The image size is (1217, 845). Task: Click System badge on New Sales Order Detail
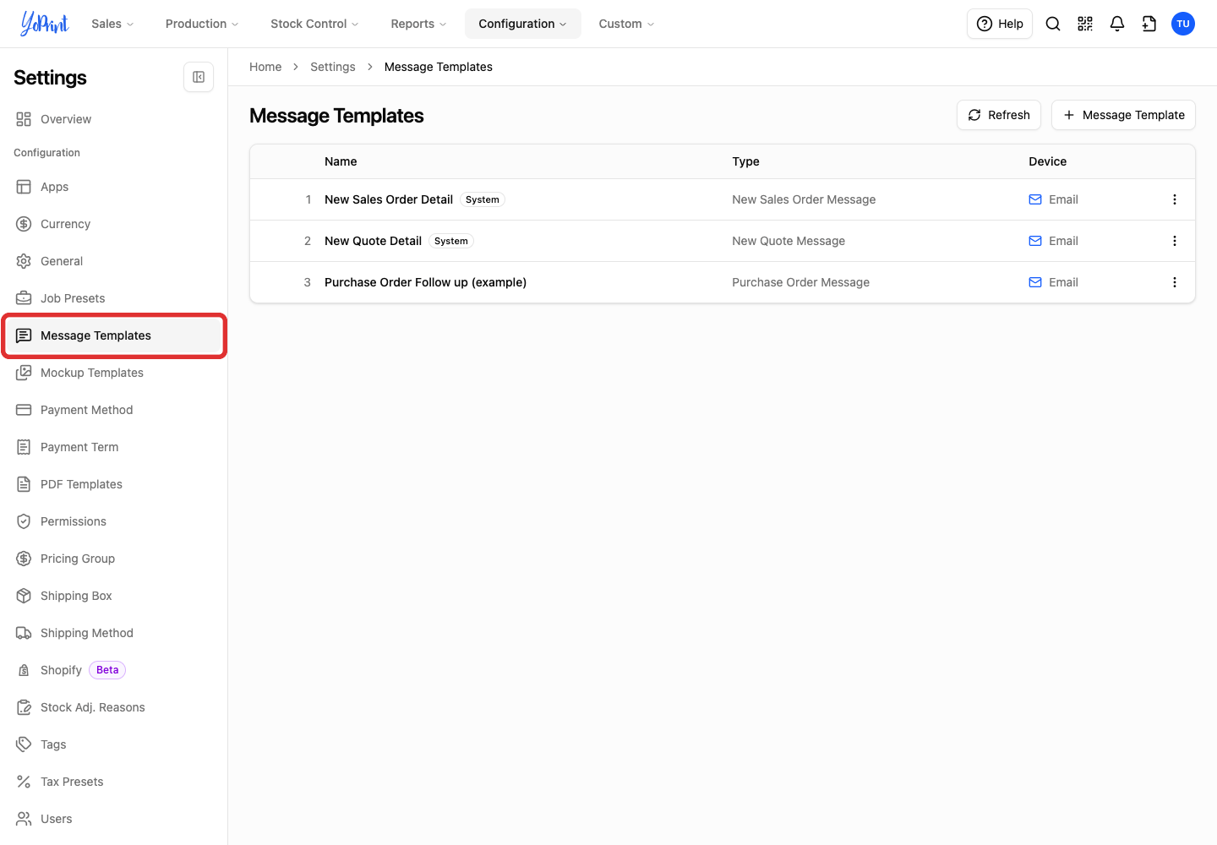point(483,199)
